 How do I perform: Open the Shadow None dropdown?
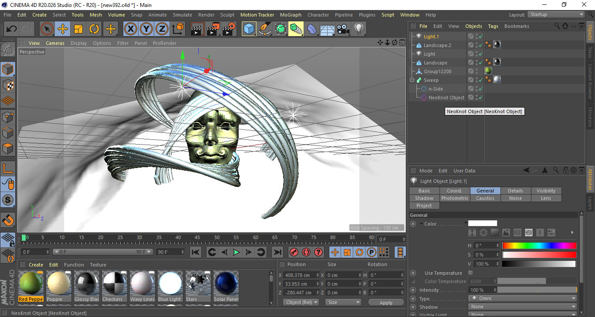tap(523, 307)
